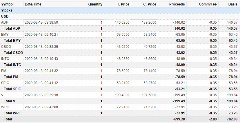Image resolution: width=240 pixels, height=123 pixels.
Task: Click the Proceeds column header
Action: tap(177, 4)
